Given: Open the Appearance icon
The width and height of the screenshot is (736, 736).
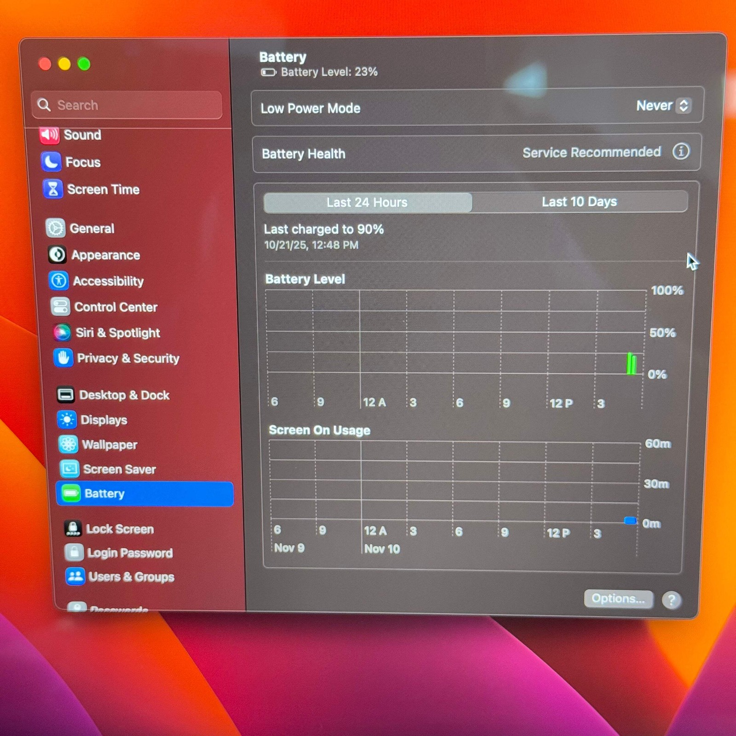Looking at the screenshot, I should pyautogui.click(x=57, y=254).
